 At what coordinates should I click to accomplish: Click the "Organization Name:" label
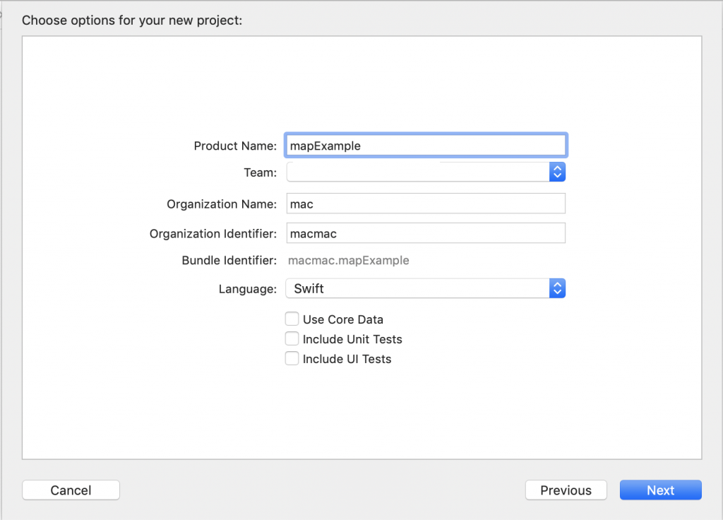(222, 204)
